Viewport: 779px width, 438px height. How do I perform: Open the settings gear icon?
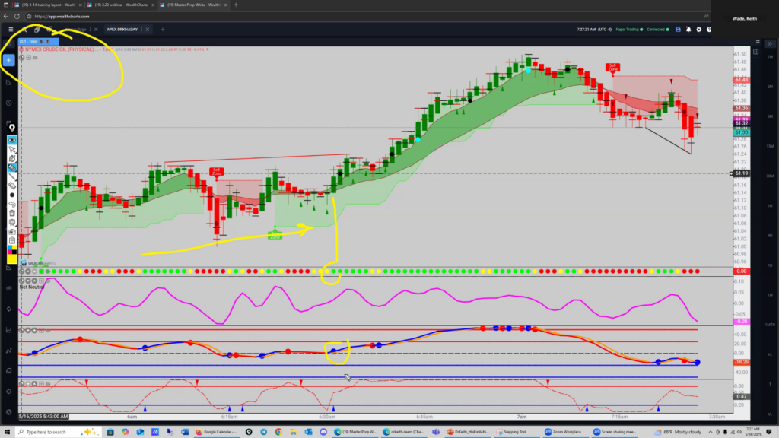(x=699, y=30)
